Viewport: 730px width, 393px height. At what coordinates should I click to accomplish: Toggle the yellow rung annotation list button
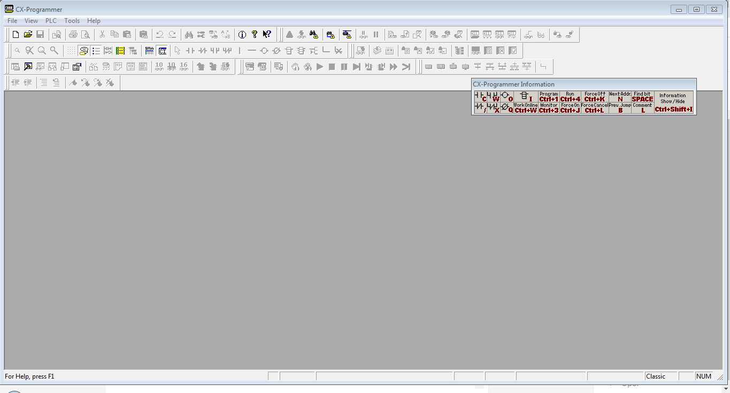coord(120,51)
